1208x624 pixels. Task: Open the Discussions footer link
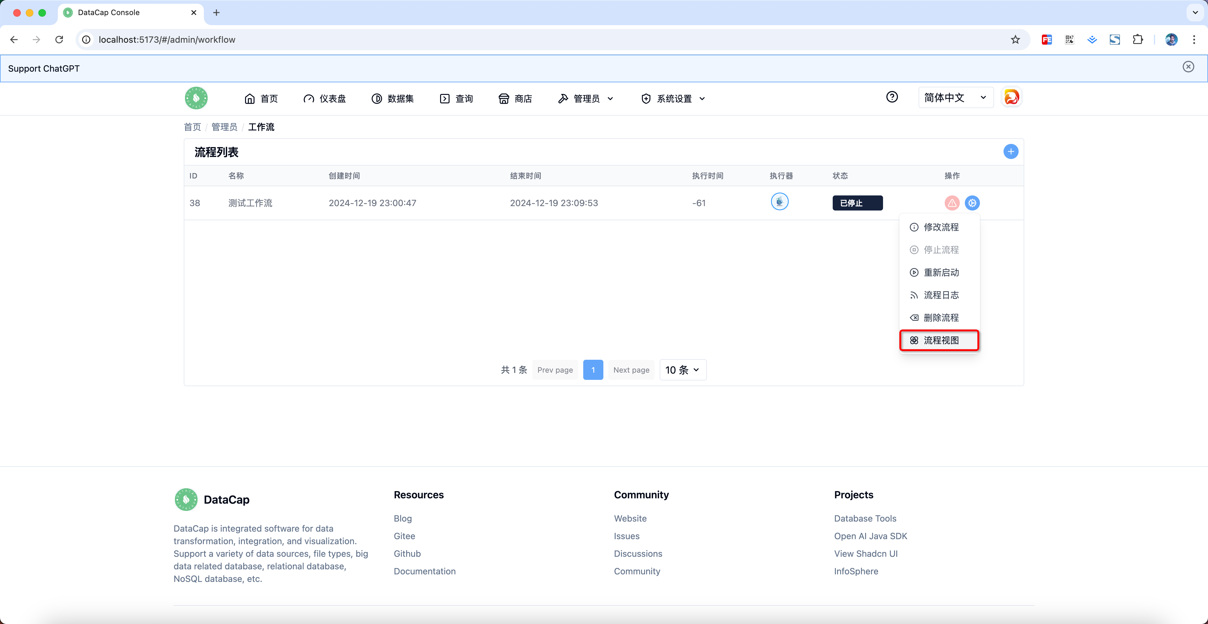click(x=638, y=554)
